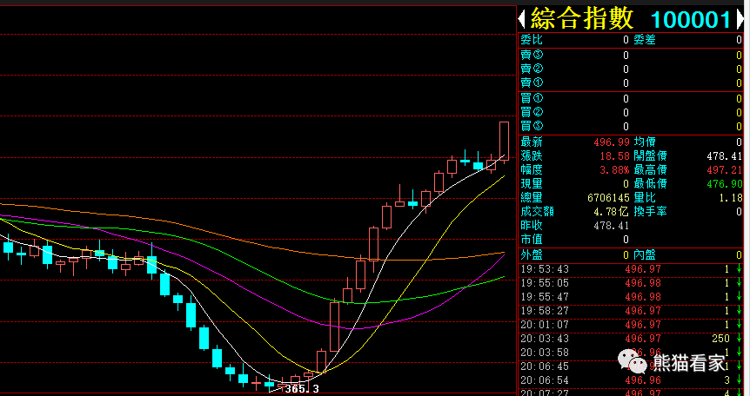
Task: Select the 綜合指數 title text
Action: (582, 19)
